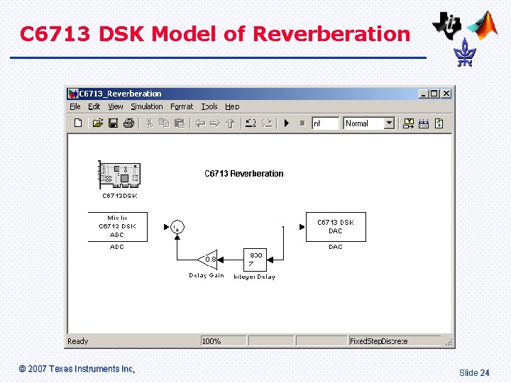Viewport: 511px width, 383px height.
Task: Click the blue university emblem logo
Action: click(x=465, y=52)
